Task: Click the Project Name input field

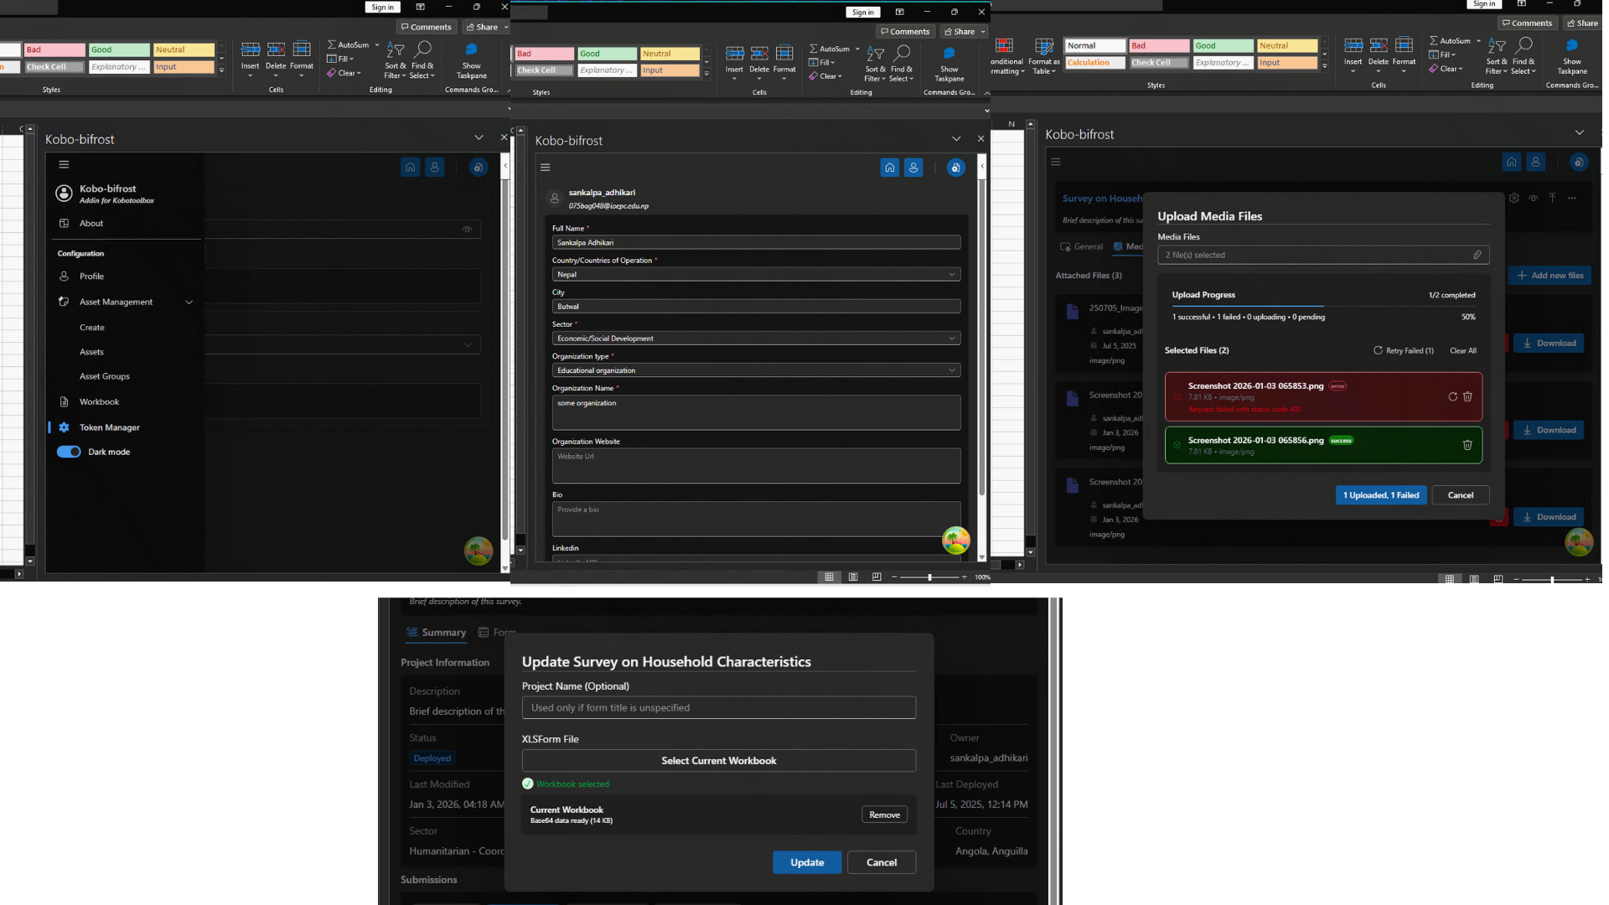Action: coord(718,707)
